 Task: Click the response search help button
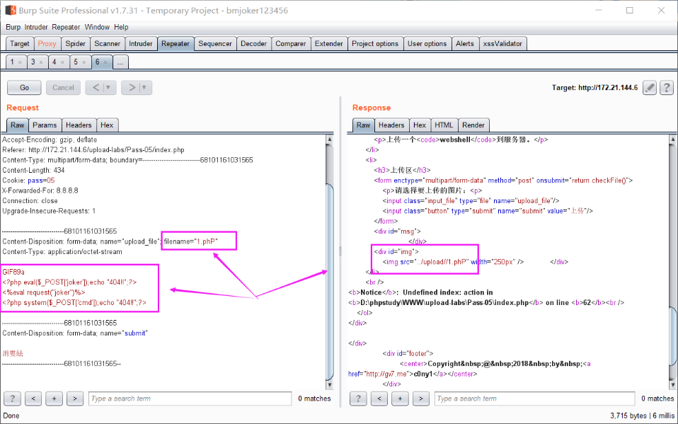click(x=358, y=399)
